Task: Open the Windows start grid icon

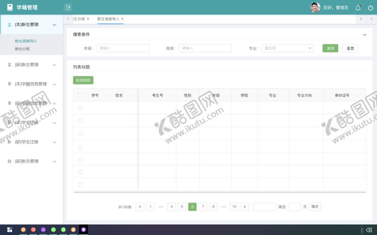Action: [10, 230]
